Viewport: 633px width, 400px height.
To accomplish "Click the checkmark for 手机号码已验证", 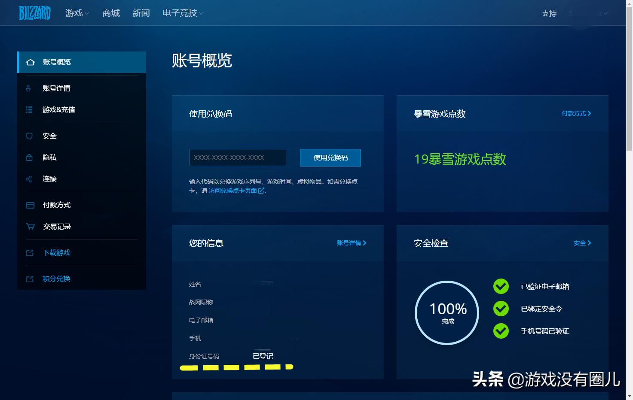I will (501, 331).
